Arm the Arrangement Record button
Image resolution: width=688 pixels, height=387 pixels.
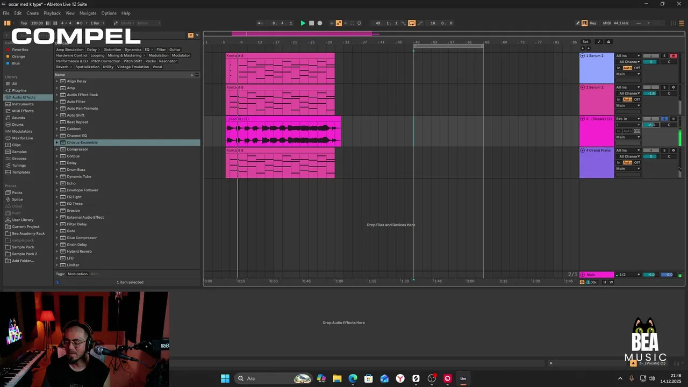(x=320, y=23)
